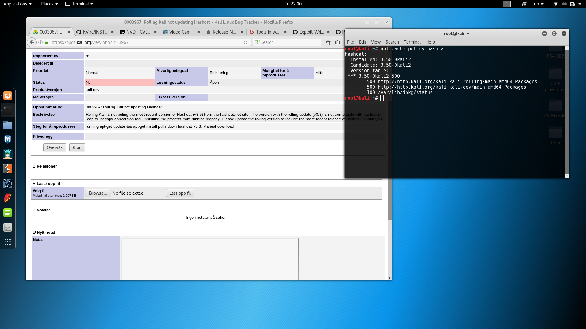586x329 pixels.
Task: Collapse the Notater section toggle
Action: (x=34, y=210)
